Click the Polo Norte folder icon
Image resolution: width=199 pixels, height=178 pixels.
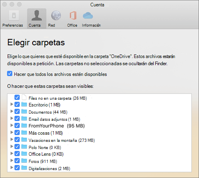pos(24,147)
